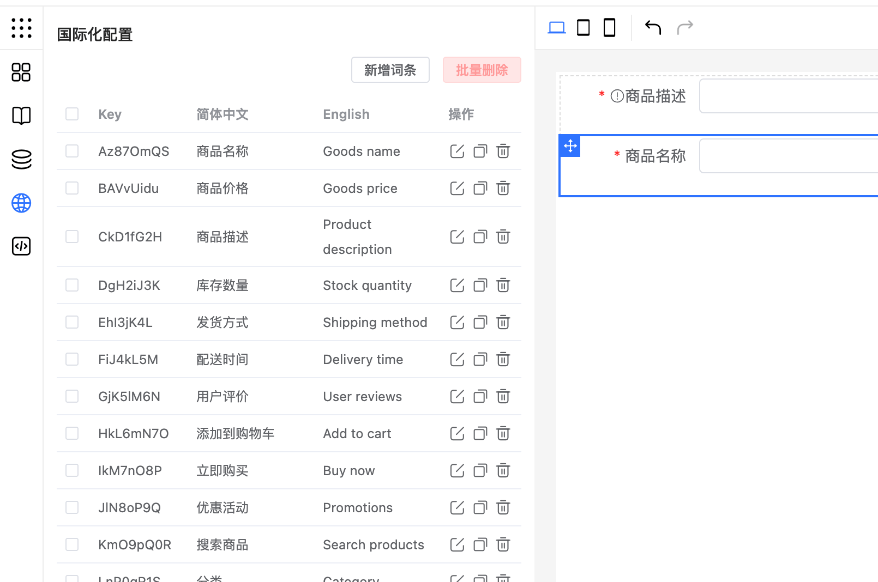Click the 商品描述 input field
Viewport: 878px width, 582px height.
pos(788,96)
